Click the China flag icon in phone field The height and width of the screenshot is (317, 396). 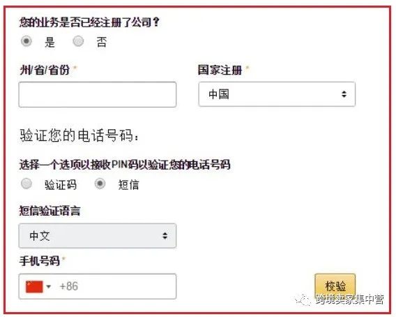coord(34,287)
